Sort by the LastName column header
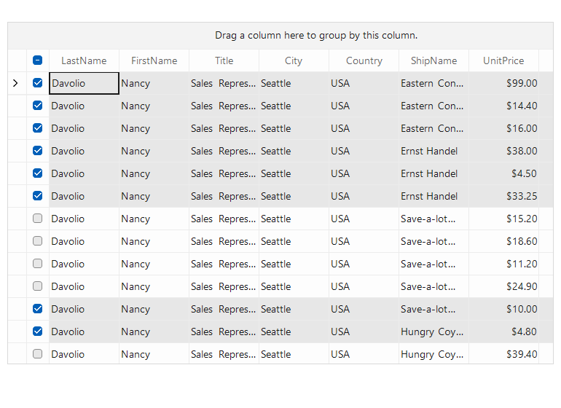The height and width of the screenshot is (408, 561). [84, 60]
